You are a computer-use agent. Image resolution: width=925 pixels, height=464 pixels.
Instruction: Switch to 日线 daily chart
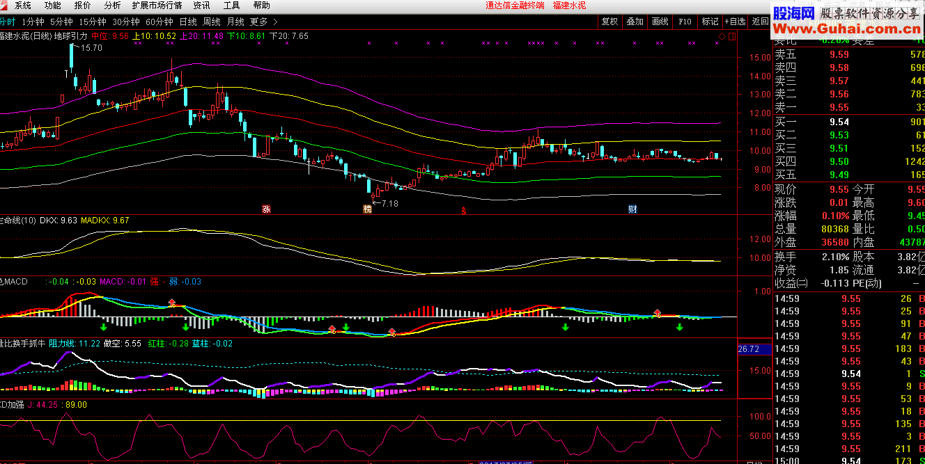pyautogui.click(x=188, y=22)
